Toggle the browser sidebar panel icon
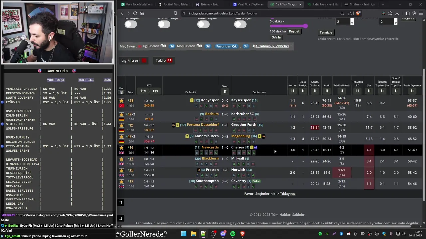 407,13
